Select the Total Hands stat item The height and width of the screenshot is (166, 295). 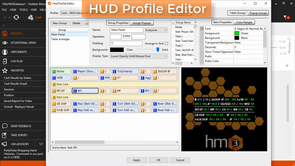[125, 71]
